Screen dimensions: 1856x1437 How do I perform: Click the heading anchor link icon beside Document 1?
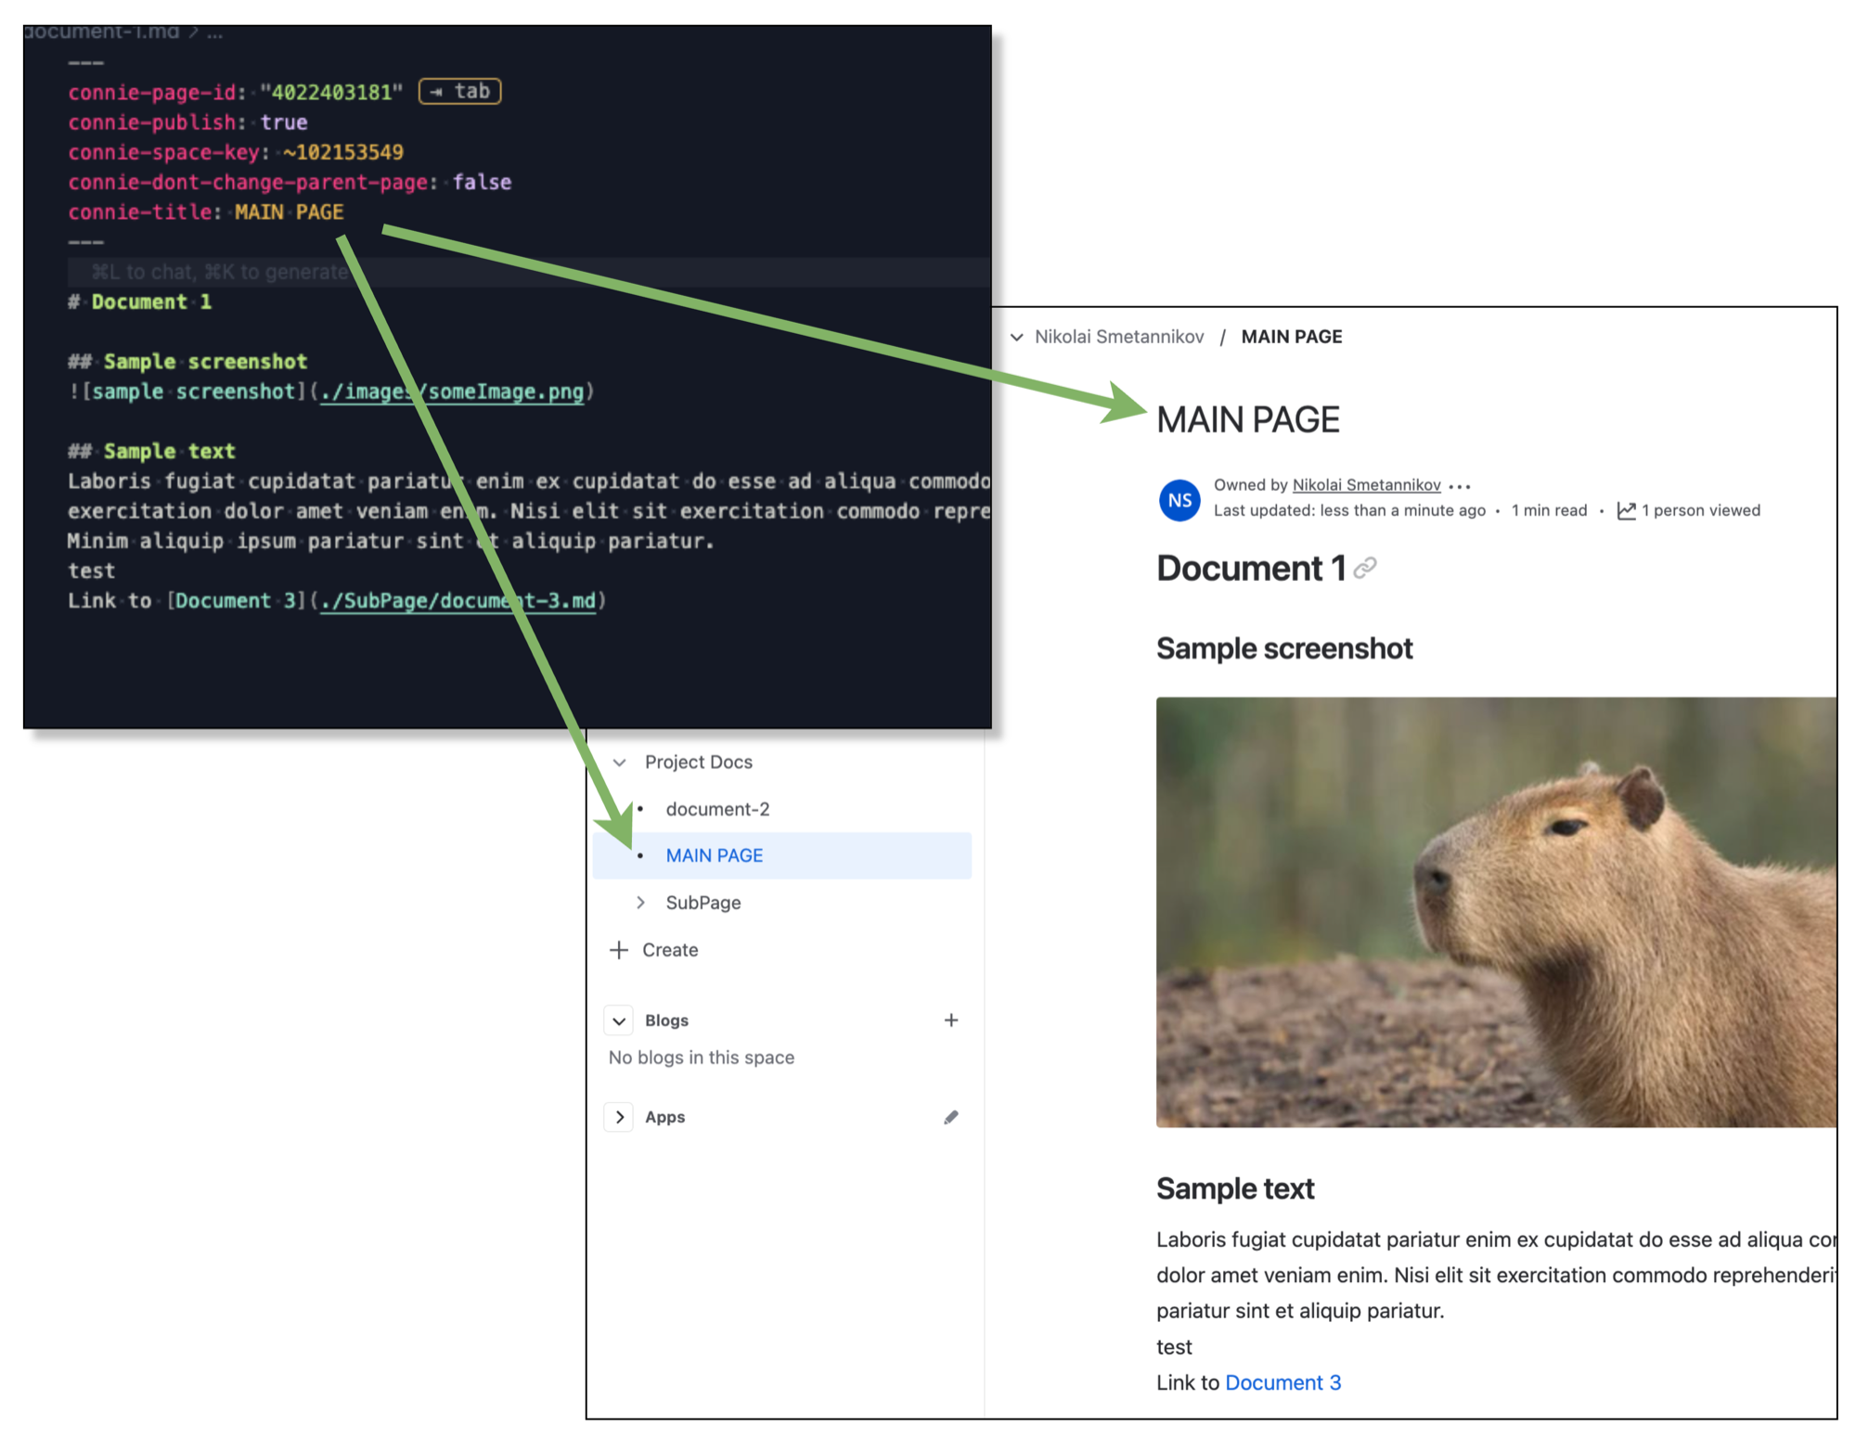[x=1365, y=568]
